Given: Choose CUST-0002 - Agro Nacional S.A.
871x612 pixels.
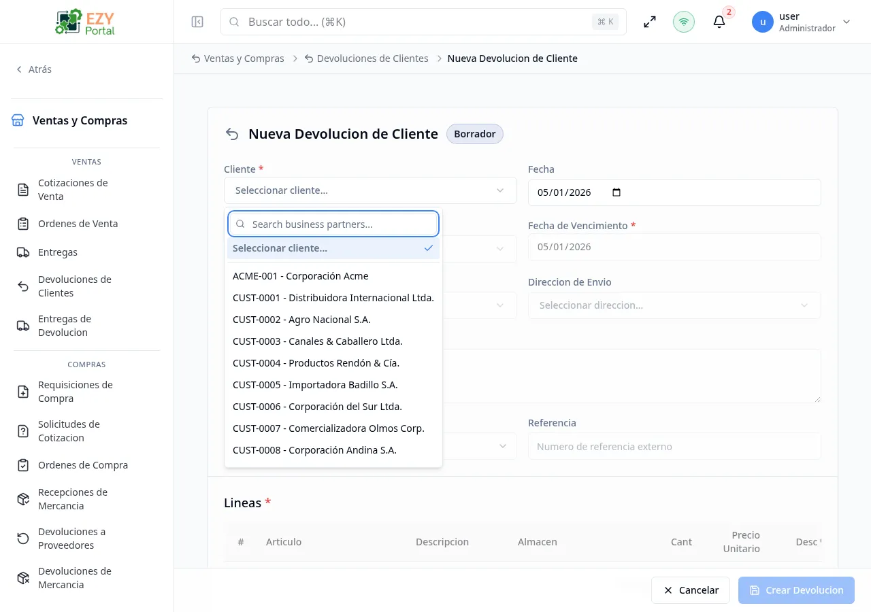Looking at the screenshot, I should coord(333,320).
